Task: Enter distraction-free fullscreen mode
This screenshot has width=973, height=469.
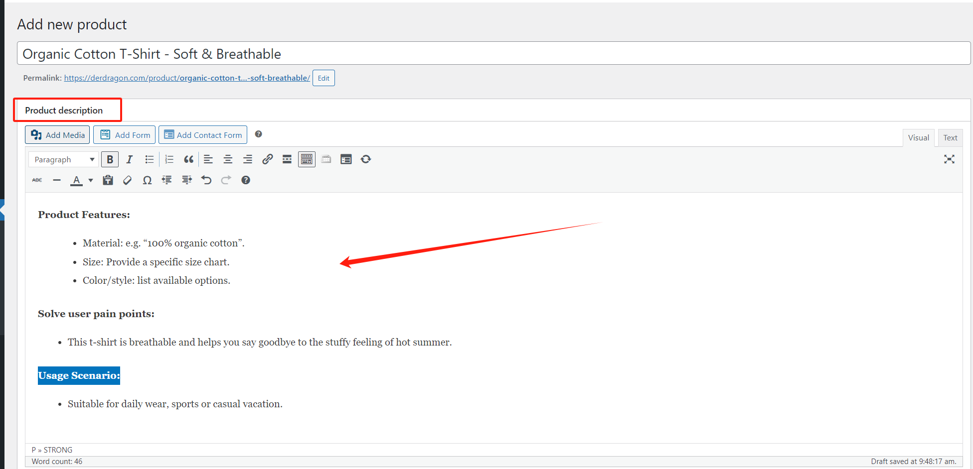Action: coord(949,159)
